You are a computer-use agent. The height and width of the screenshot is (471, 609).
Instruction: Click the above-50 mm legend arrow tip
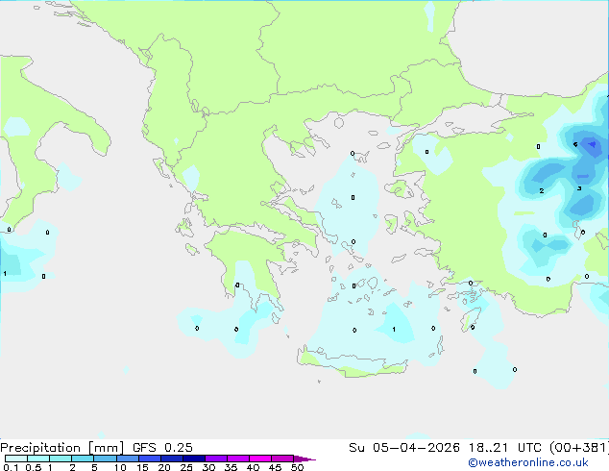click(304, 459)
